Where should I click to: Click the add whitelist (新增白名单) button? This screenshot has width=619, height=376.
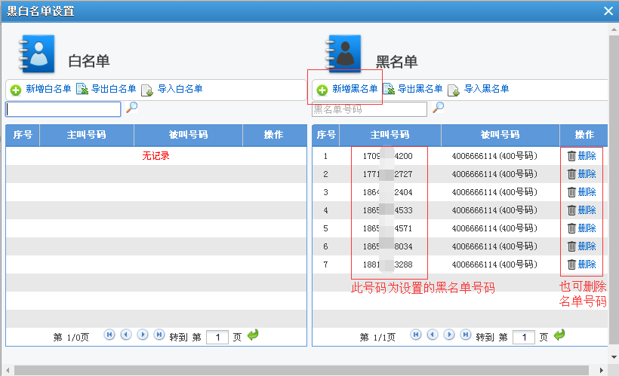[42, 89]
